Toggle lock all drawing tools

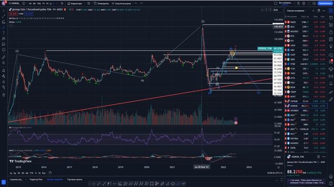coord(4,82)
